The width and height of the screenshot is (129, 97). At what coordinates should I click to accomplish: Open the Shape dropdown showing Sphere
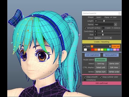click(x=103, y=38)
